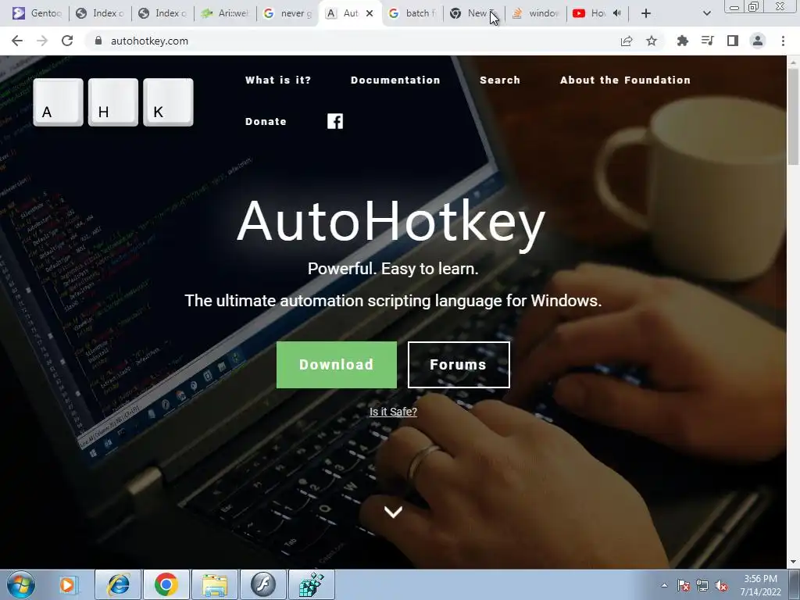View site info via the lock icon

(x=98, y=41)
